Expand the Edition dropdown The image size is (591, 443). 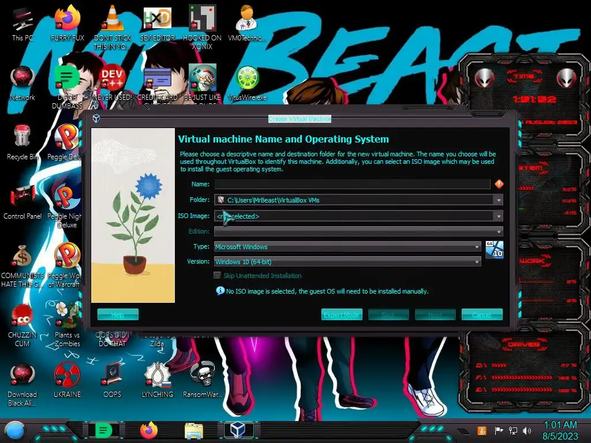click(x=358, y=231)
